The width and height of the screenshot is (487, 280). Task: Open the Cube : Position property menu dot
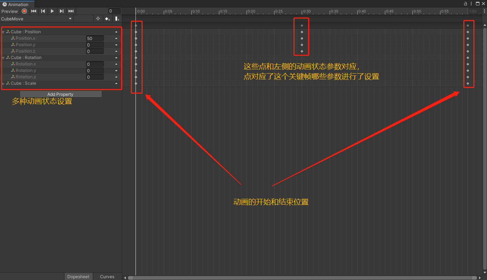(116, 32)
